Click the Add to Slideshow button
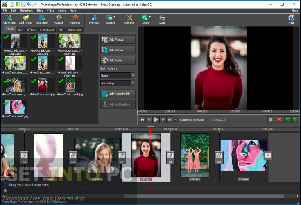The image size is (301, 205). [x=118, y=104]
